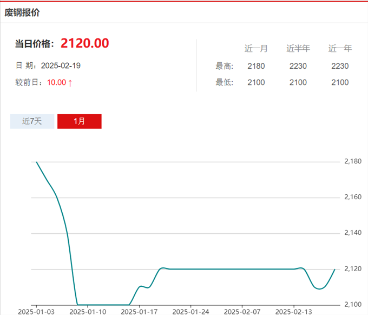Click current price value 2120.00
Image resolution: width=368 pixels, height=315 pixels.
[85, 43]
